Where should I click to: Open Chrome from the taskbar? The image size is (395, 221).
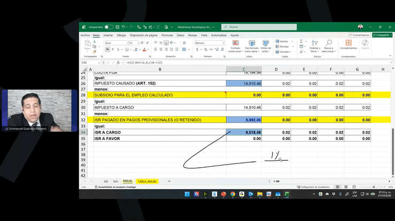coord(233,194)
